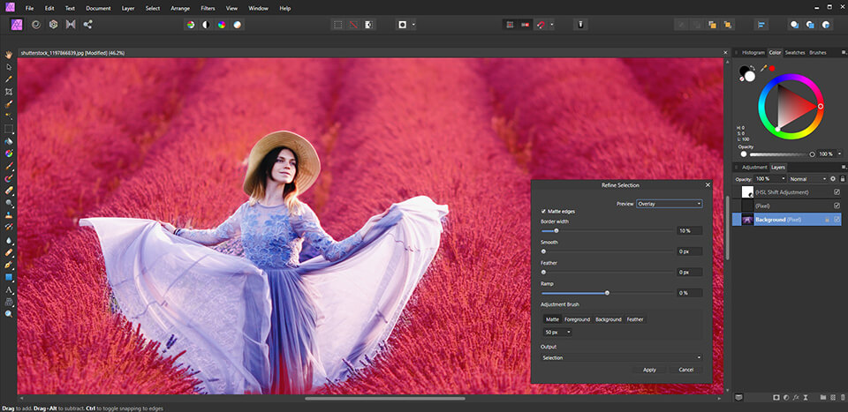Select the Flood Fill bucket tool
This screenshot has width=848, height=412.
pyautogui.click(x=9, y=141)
